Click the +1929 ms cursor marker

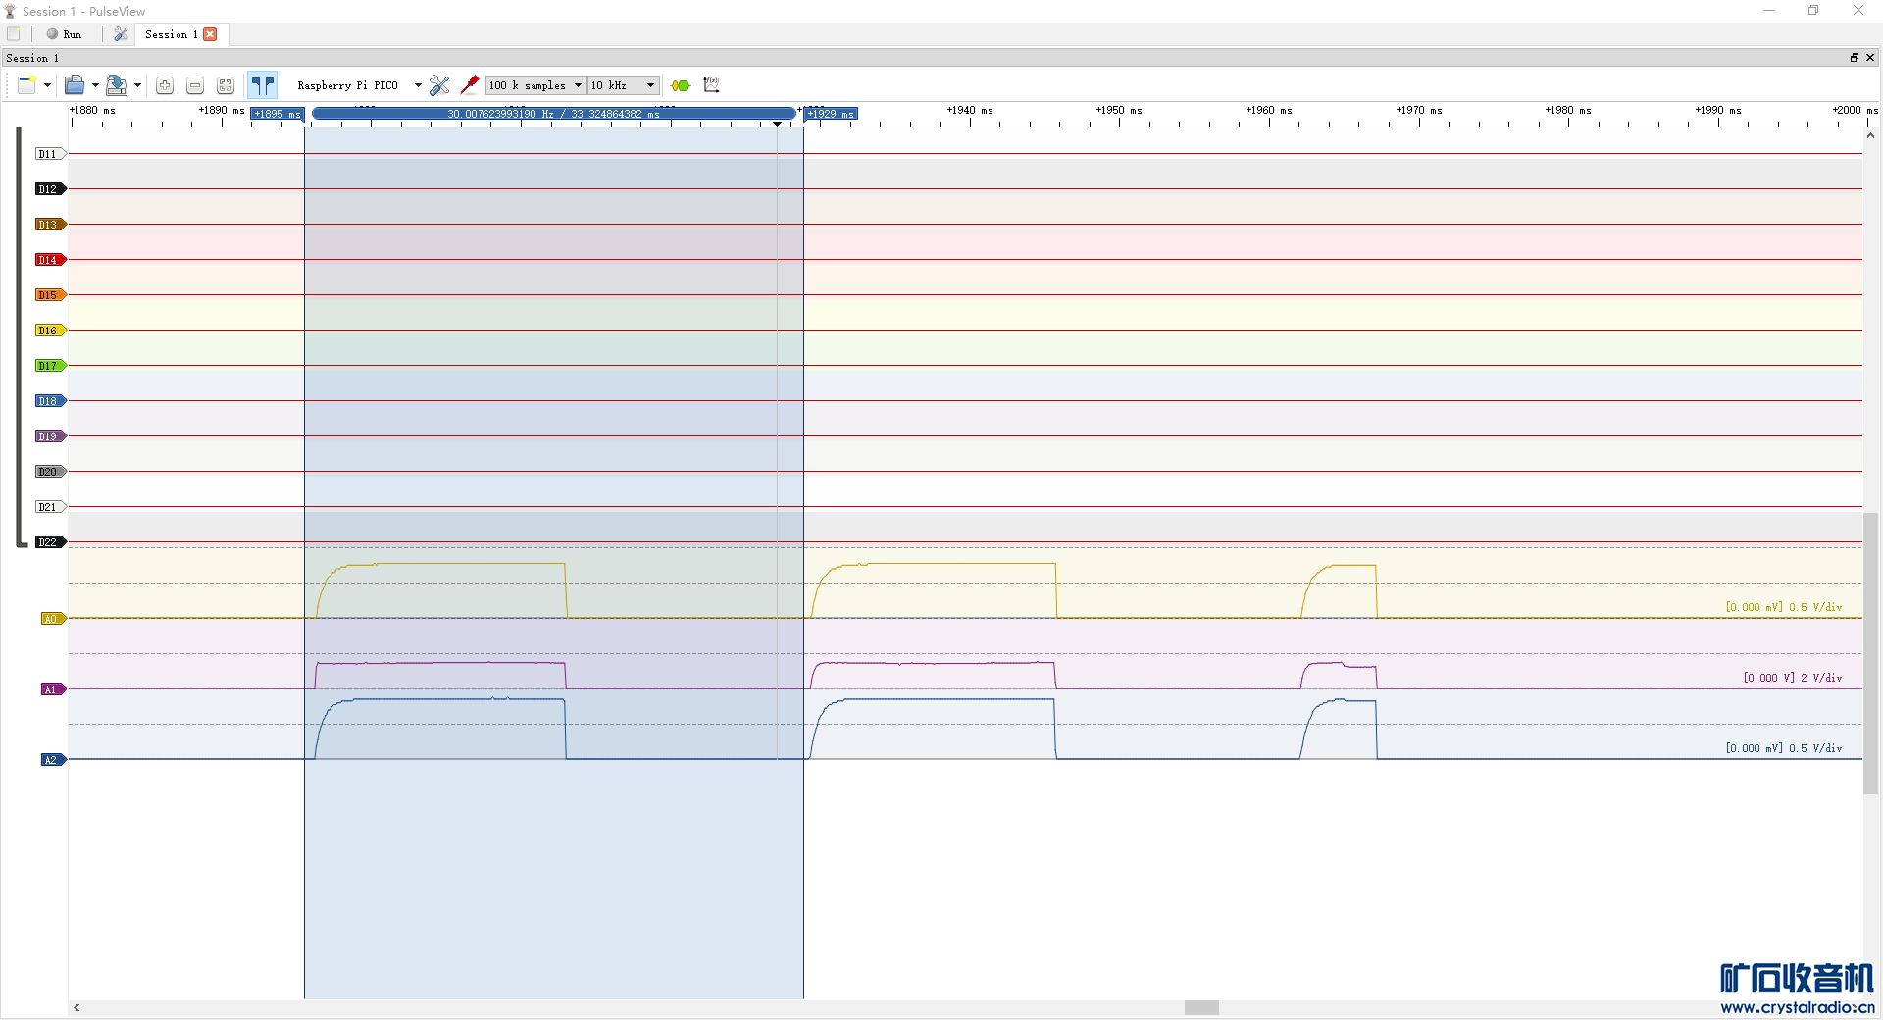(x=831, y=114)
